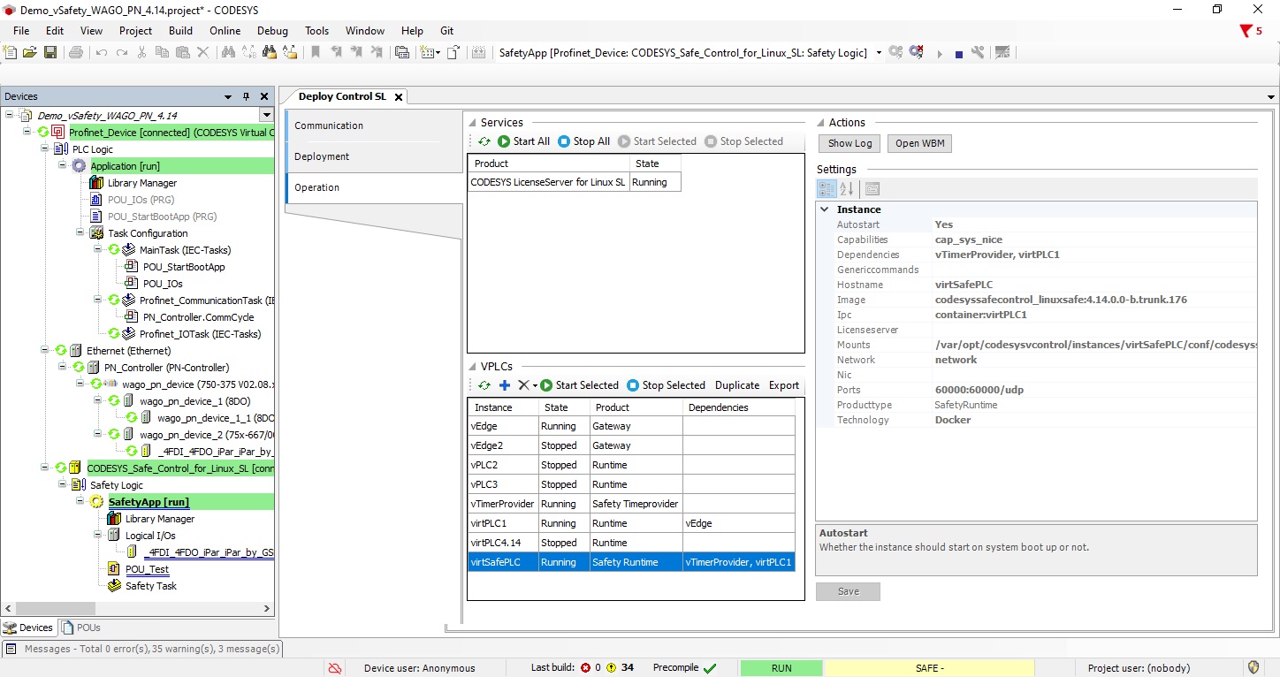Click the blue plus icon to add VPLC

(505, 385)
